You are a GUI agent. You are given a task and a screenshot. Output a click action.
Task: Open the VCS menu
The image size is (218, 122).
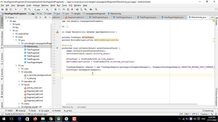click(71, 5)
